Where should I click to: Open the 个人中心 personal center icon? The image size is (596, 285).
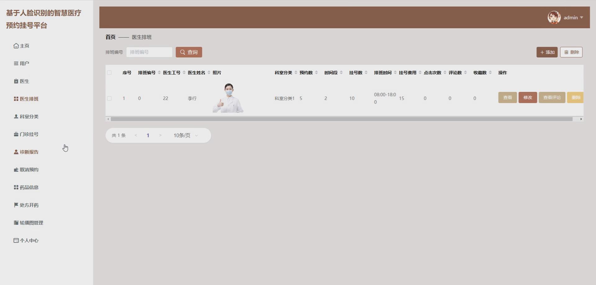pos(16,240)
